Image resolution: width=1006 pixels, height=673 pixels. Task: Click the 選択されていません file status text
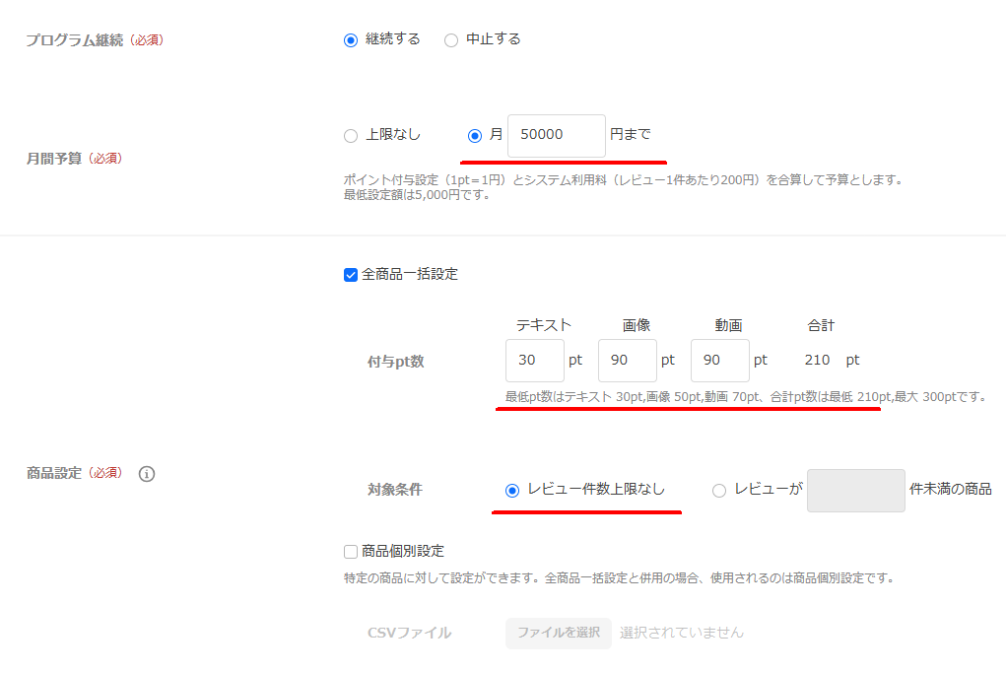click(x=682, y=633)
